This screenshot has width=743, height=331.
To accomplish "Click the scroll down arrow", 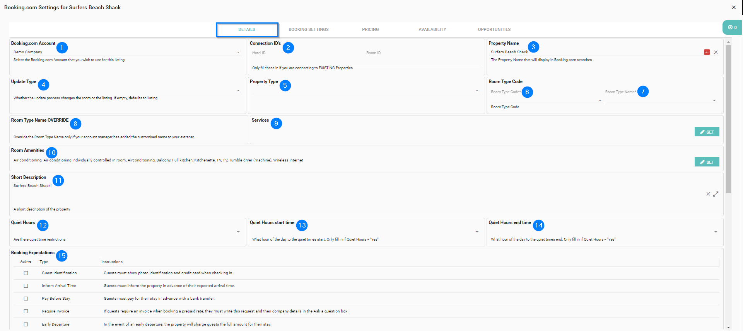I will pyautogui.click(x=728, y=327).
